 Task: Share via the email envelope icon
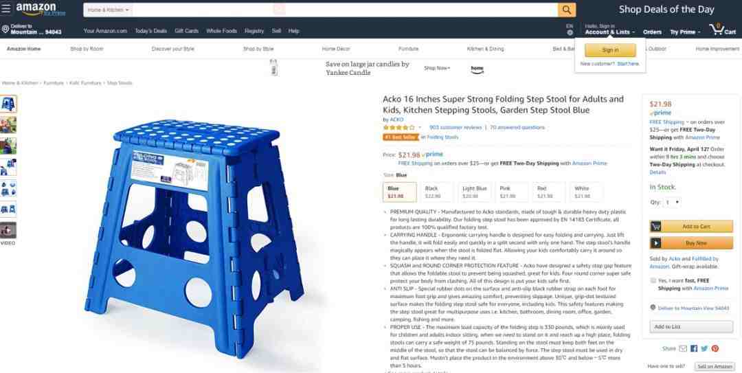click(x=683, y=348)
